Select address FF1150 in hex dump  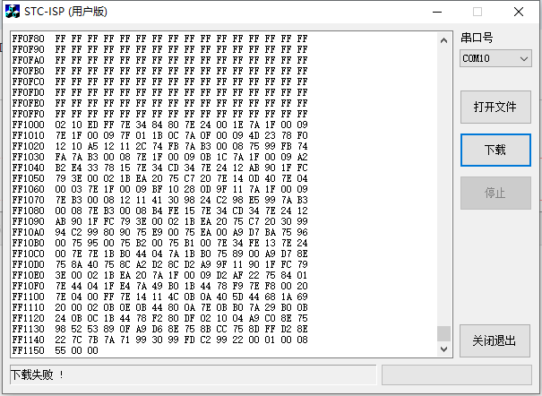(x=29, y=350)
